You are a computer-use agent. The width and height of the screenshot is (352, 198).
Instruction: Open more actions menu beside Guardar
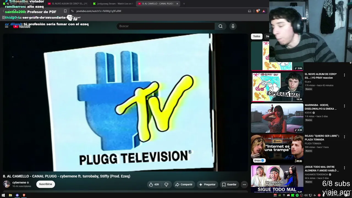tap(244, 185)
